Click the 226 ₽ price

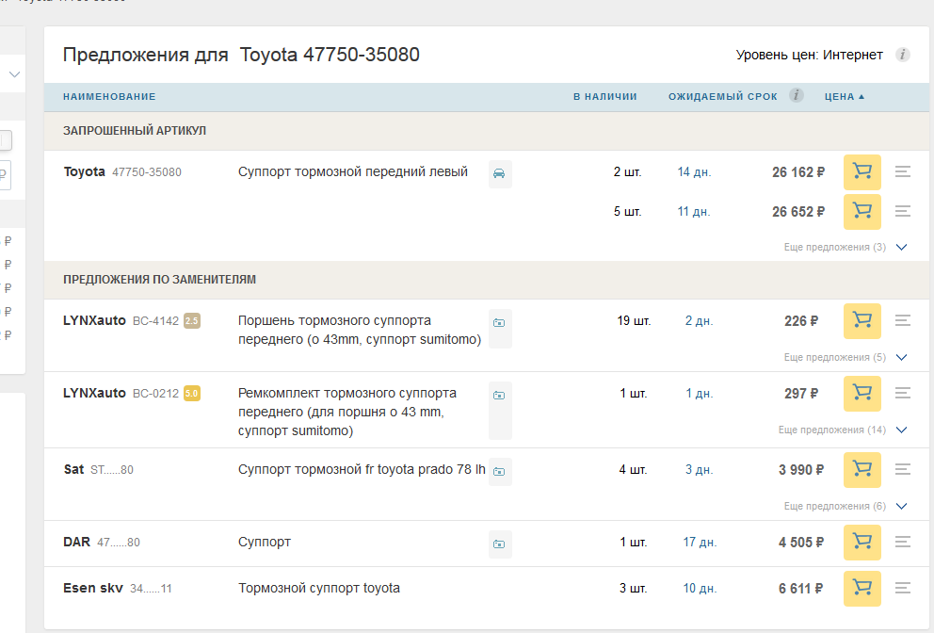801,321
